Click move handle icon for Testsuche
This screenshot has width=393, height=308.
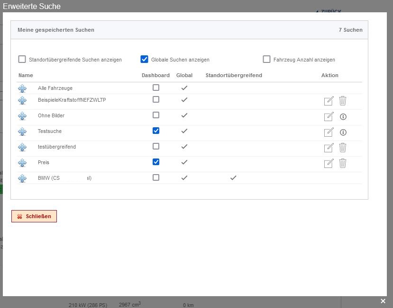point(22,132)
